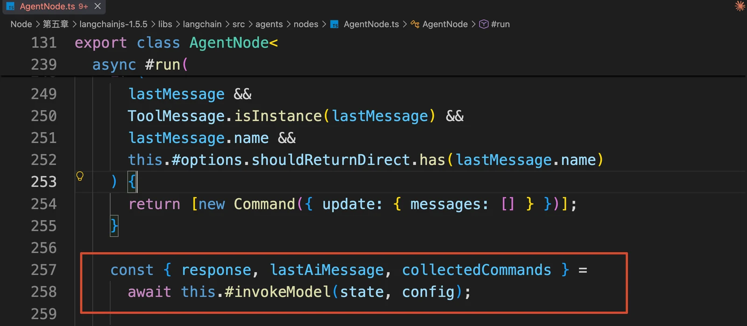Show code actions via the lightbulb icon
This screenshot has height=326, width=747.
(x=80, y=176)
